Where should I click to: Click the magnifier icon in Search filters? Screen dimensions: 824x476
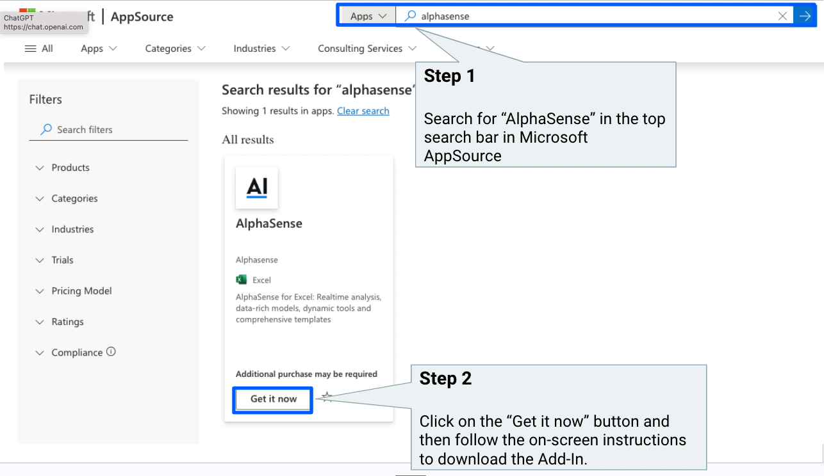click(46, 129)
